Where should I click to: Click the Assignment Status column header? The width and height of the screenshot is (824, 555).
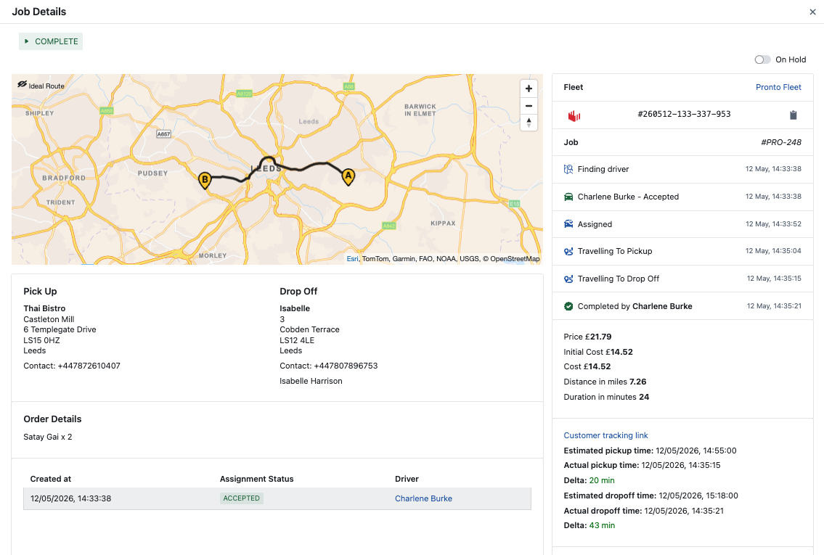pyautogui.click(x=256, y=479)
